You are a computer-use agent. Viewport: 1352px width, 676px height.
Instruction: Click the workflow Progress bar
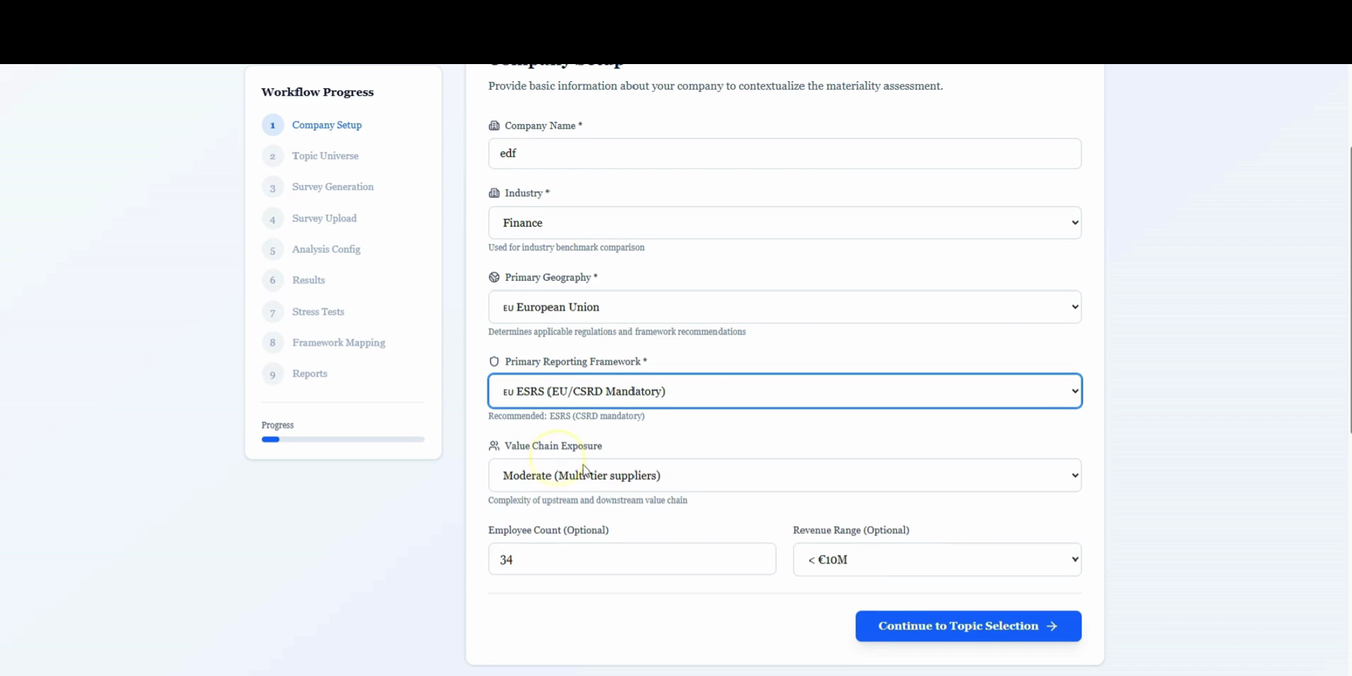pyautogui.click(x=343, y=439)
